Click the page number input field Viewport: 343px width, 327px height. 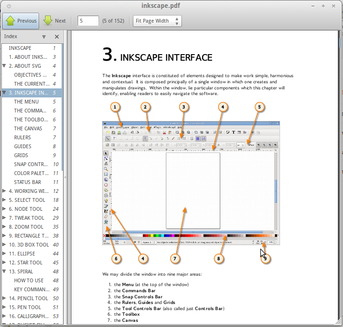(x=88, y=21)
